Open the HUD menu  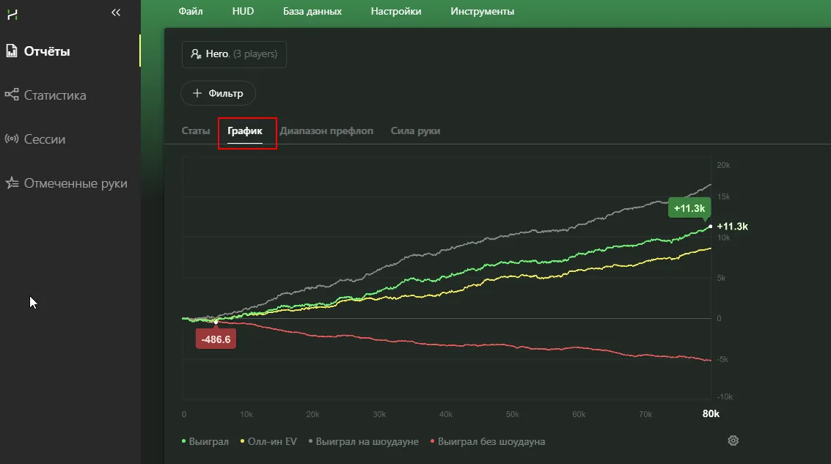click(243, 11)
